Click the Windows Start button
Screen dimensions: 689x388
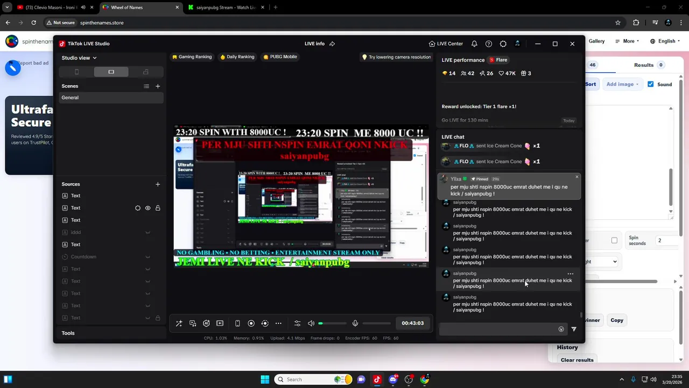[x=265, y=379]
